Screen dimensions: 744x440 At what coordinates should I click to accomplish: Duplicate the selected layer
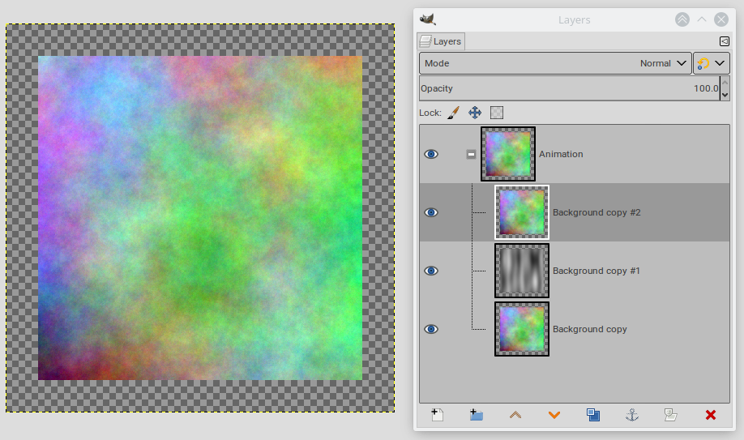coord(593,415)
